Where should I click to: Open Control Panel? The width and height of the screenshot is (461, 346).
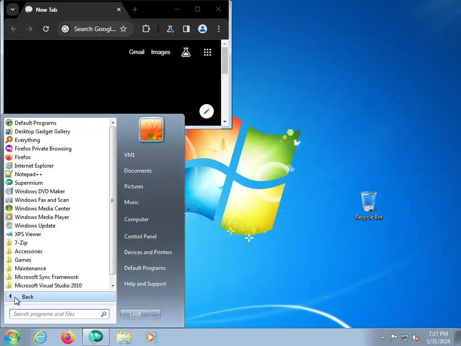tap(151, 237)
